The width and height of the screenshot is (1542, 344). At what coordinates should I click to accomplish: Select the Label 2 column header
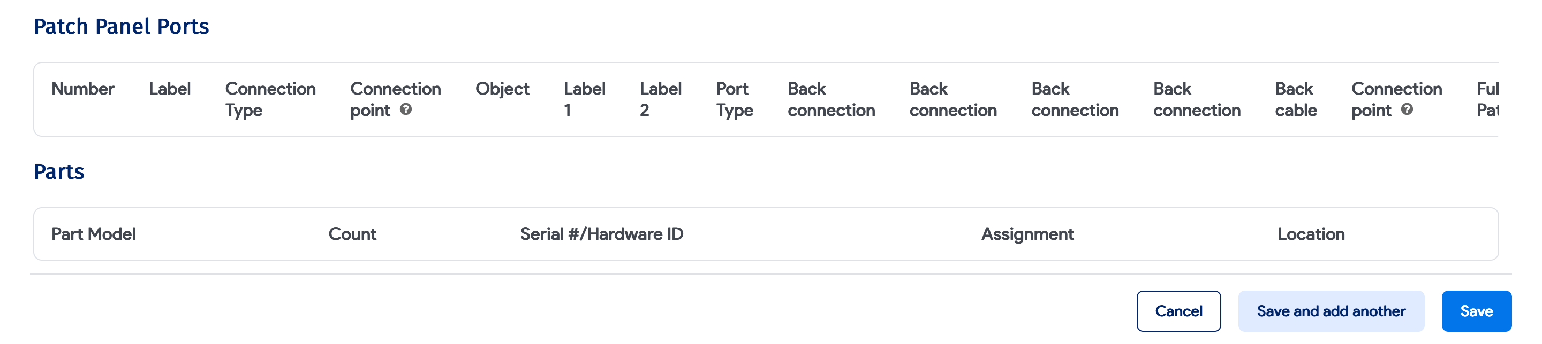click(660, 99)
